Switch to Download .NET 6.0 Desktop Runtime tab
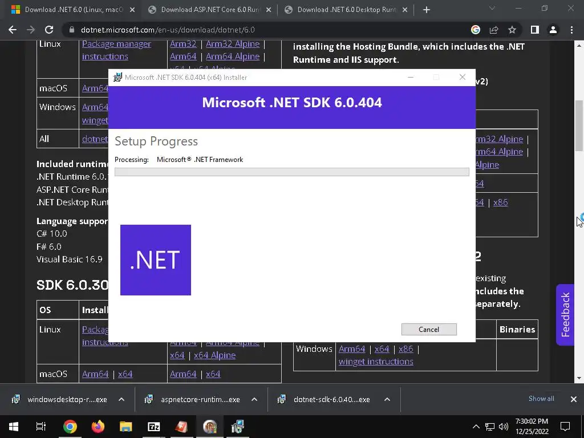 click(x=346, y=10)
